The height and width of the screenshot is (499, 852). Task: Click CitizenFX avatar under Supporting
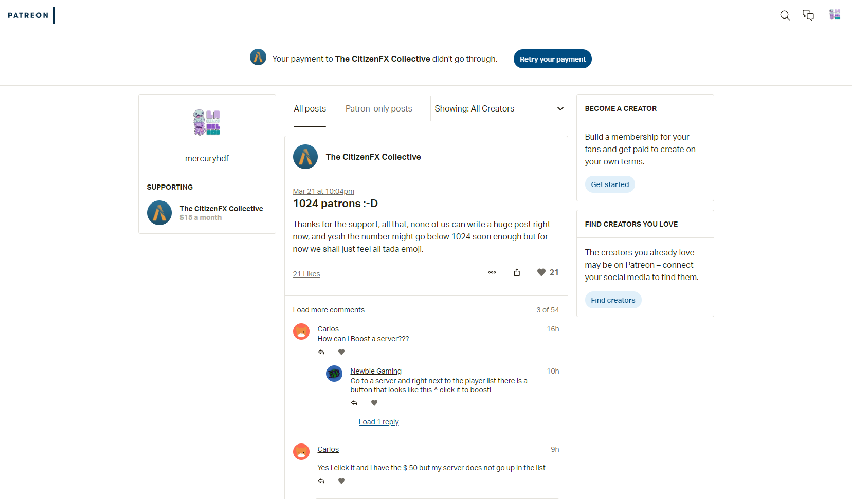tap(159, 213)
